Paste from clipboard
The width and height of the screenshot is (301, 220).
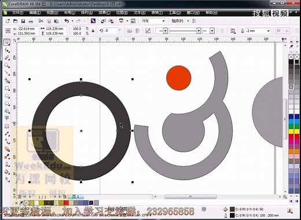56,21
